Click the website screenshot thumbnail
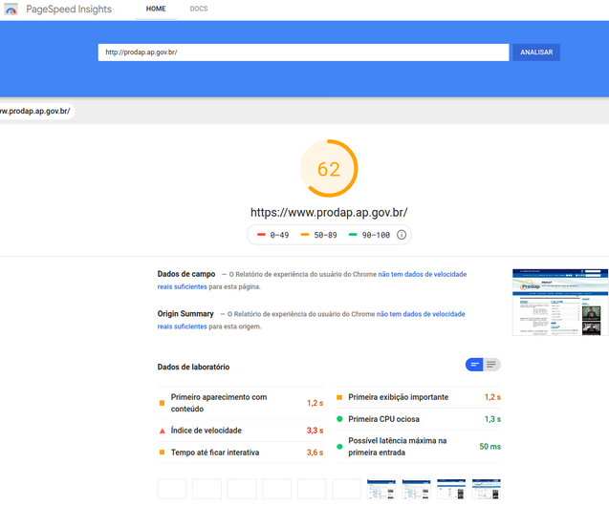Viewport: 609px width, 505px height. click(559, 302)
